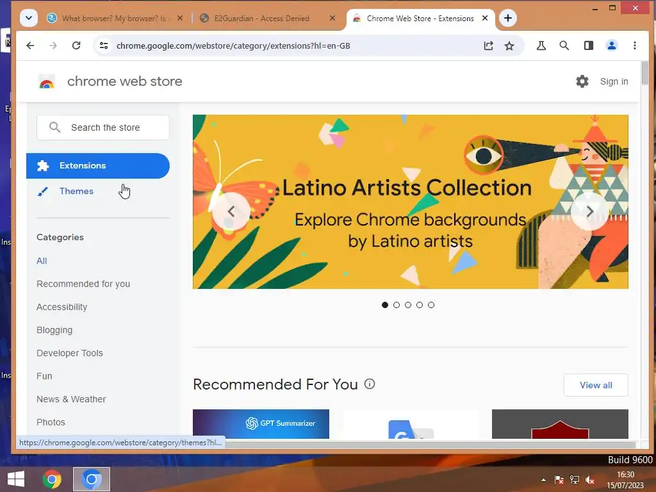
Task: Open the Google Translate-style extension card
Action: pos(411,424)
